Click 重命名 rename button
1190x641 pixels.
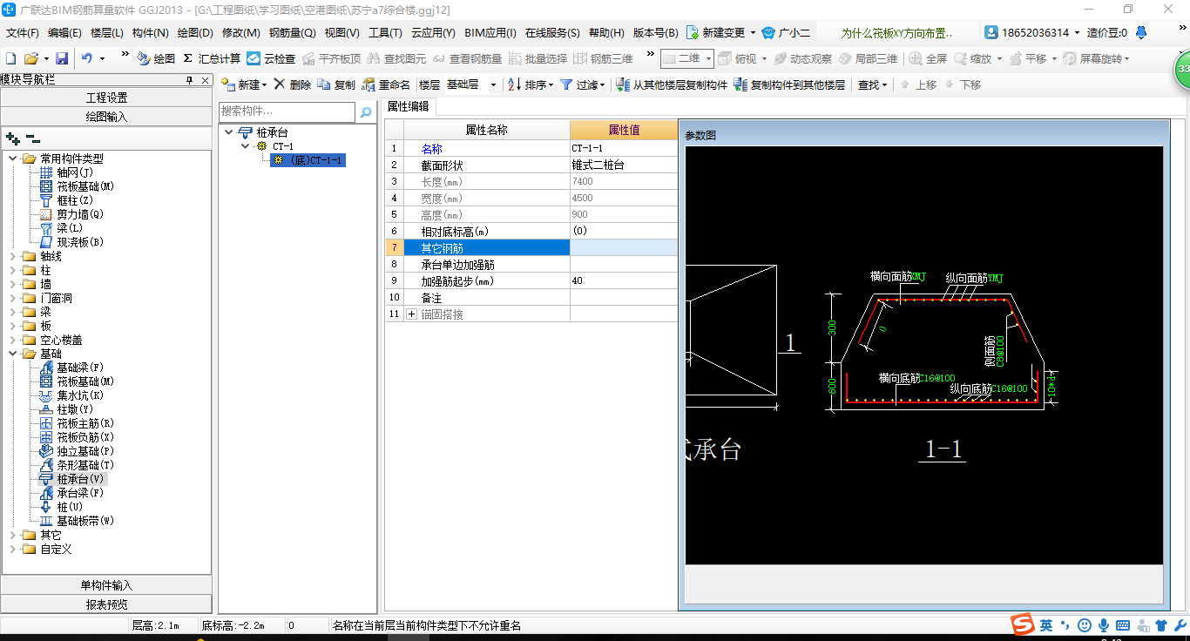coord(386,84)
